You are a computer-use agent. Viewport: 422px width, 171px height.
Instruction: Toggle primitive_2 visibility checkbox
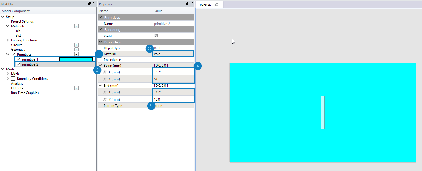[18, 64]
